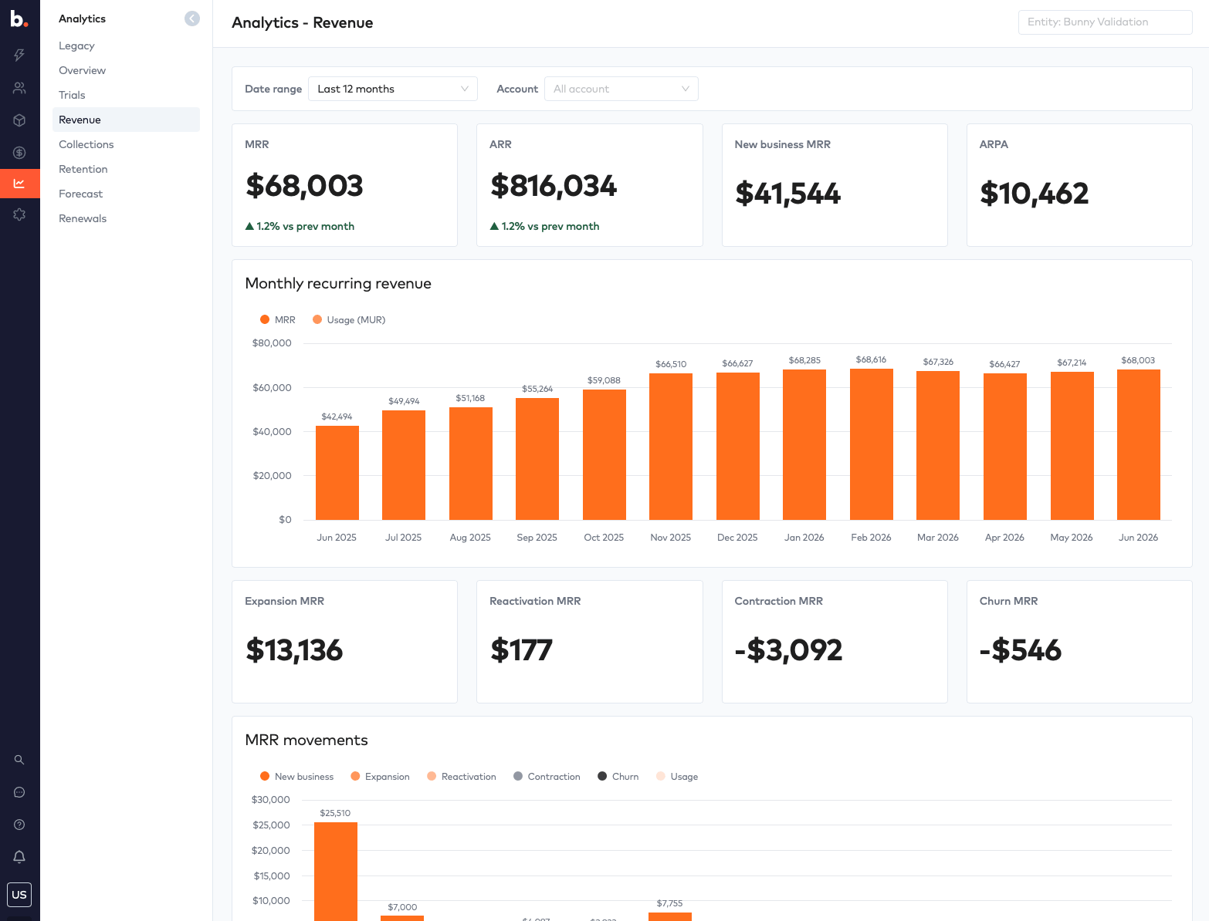Click the Entity Bunny Validation field
Screen dimensions: 1209x921
1106,22
